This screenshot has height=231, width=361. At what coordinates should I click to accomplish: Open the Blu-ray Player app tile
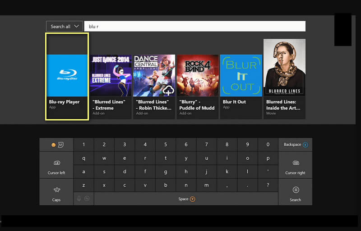[67, 76]
